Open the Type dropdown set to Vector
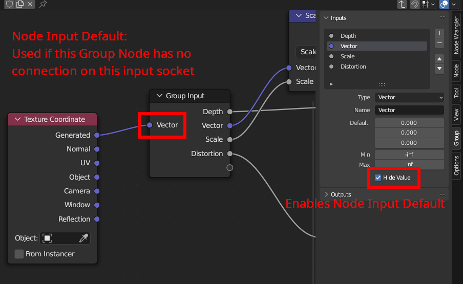The width and height of the screenshot is (463, 284). pyautogui.click(x=409, y=97)
